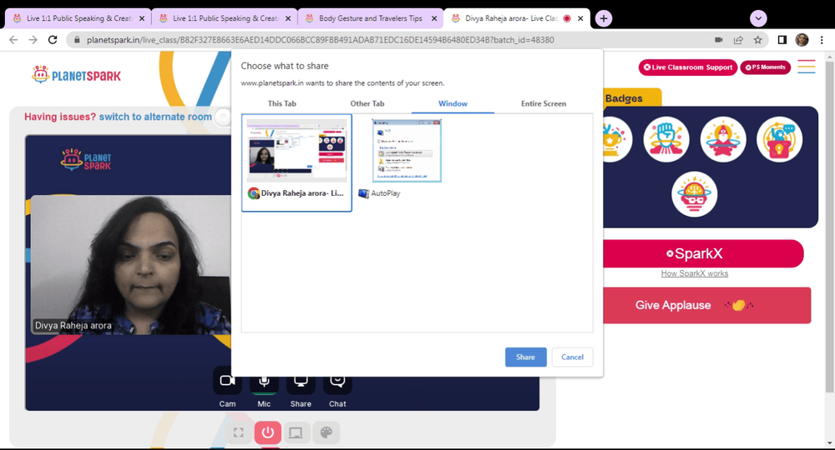Click the page vertical scrollbar
The image size is (835, 450).
(x=830, y=227)
